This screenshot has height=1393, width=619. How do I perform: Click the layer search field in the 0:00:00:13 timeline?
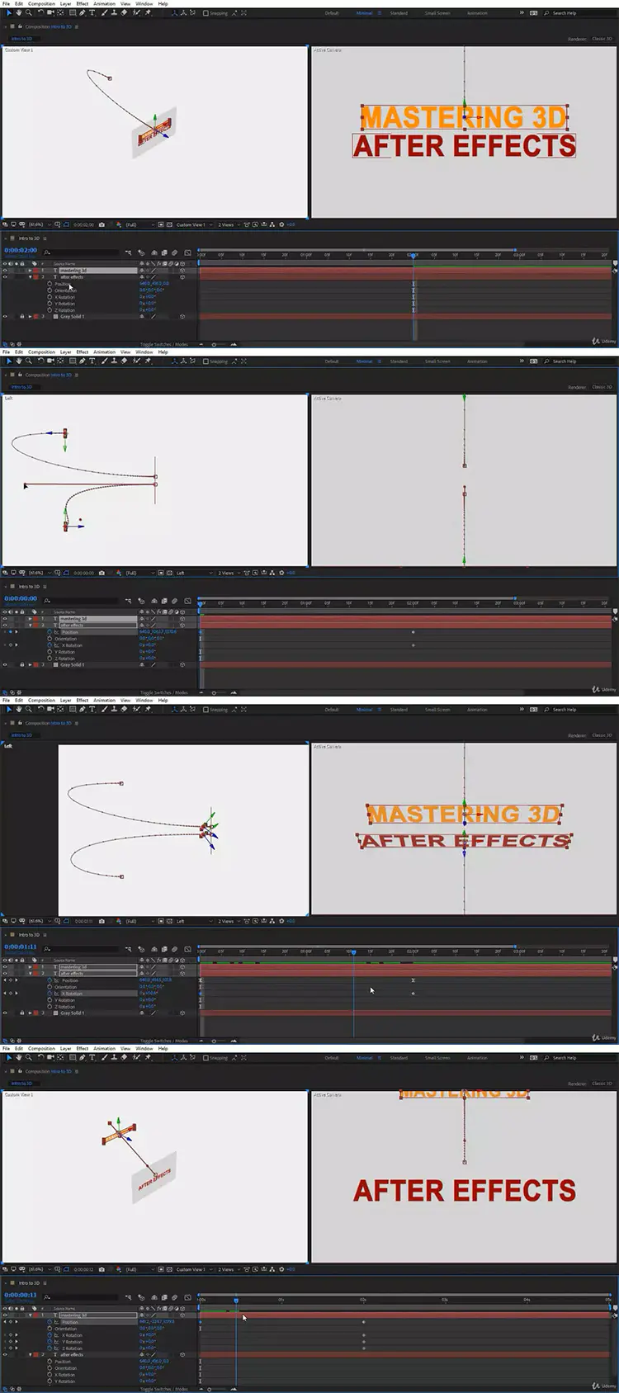(x=83, y=1297)
